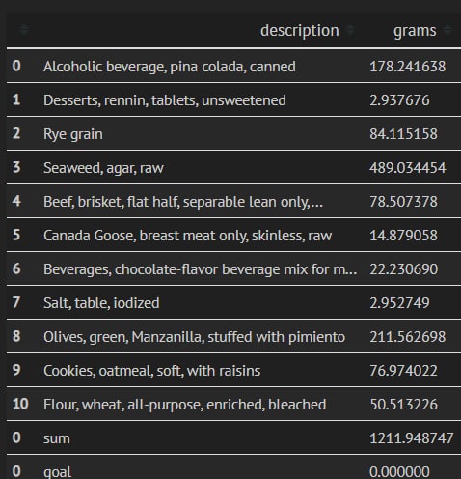Select the goal row label

(57, 472)
